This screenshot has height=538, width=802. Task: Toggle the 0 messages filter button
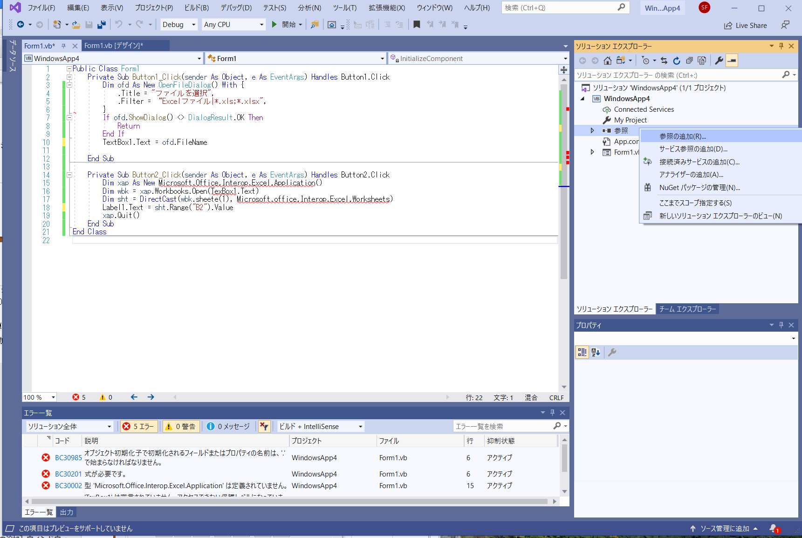pyautogui.click(x=228, y=426)
